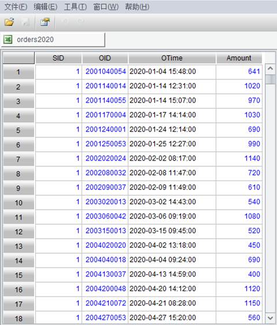Open the 窗口(W) menu

(x=106, y=7)
